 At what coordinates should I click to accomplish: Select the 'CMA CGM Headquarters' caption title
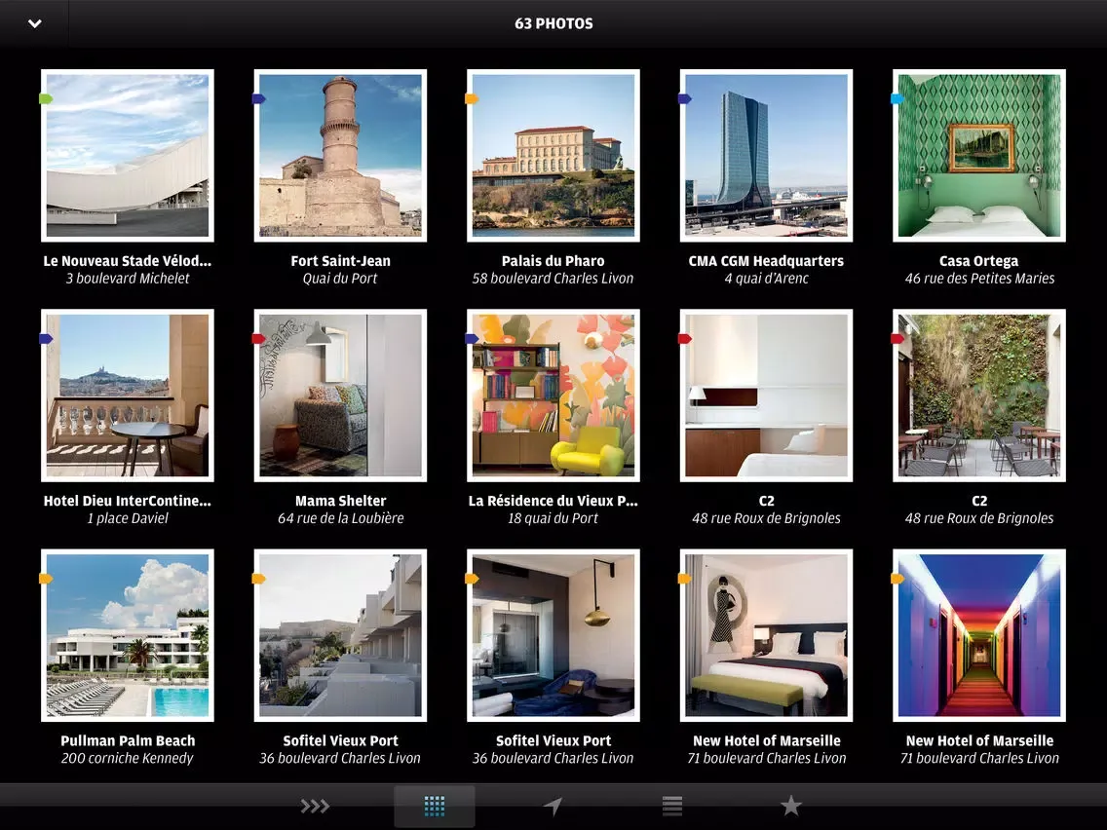[766, 260]
